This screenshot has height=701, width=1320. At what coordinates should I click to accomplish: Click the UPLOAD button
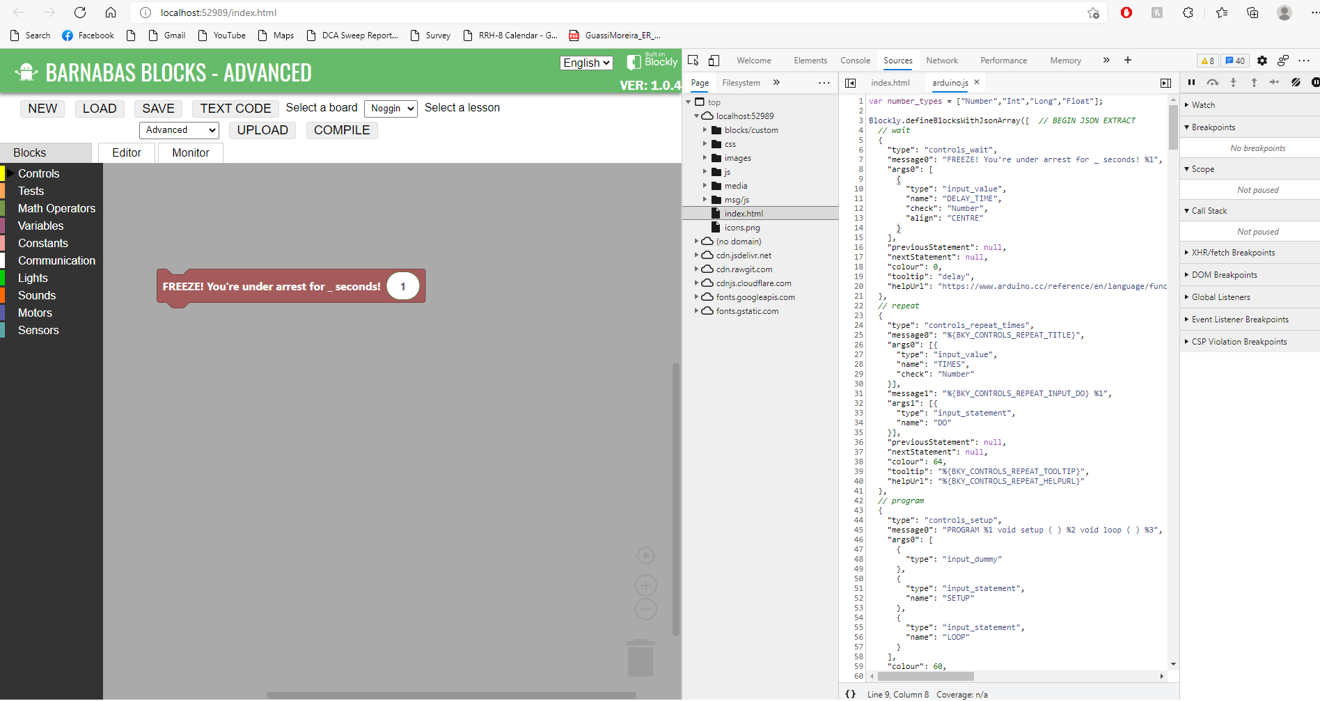click(262, 130)
